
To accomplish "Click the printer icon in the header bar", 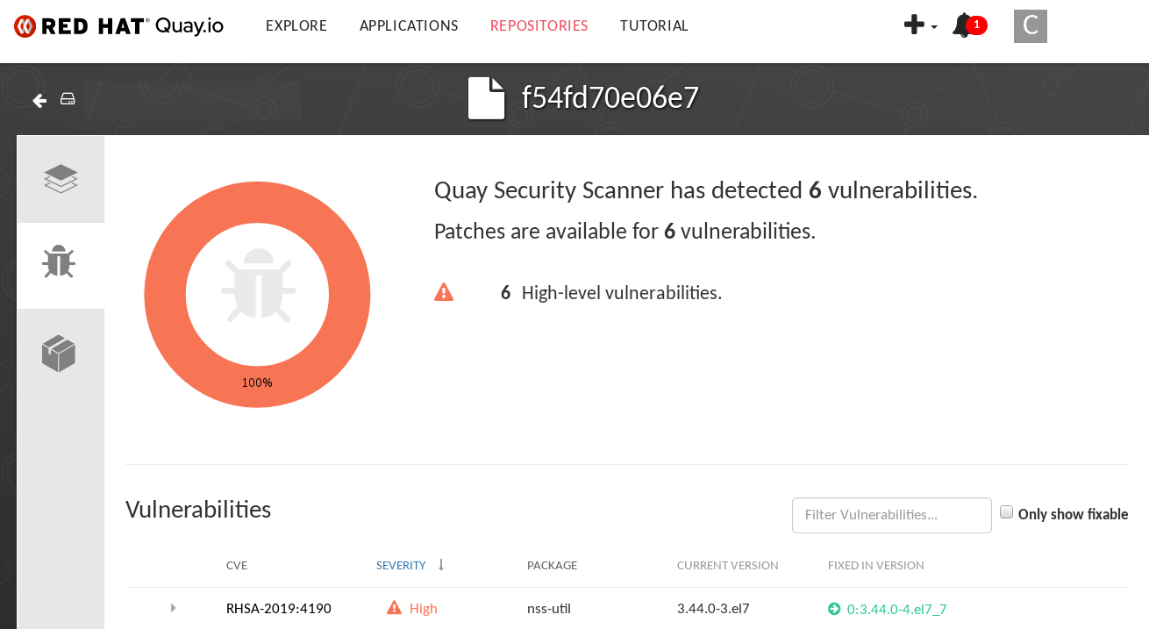I will pyautogui.click(x=68, y=99).
